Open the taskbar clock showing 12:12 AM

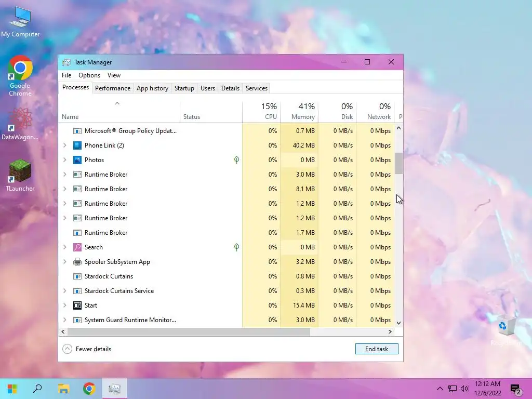pos(487,389)
